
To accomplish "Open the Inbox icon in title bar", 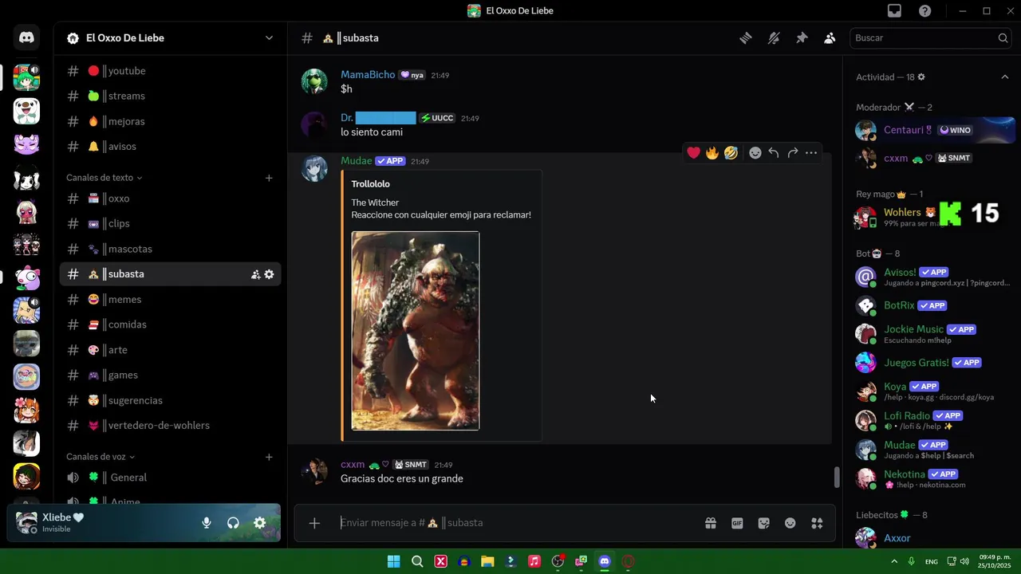I will pos(894,11).
